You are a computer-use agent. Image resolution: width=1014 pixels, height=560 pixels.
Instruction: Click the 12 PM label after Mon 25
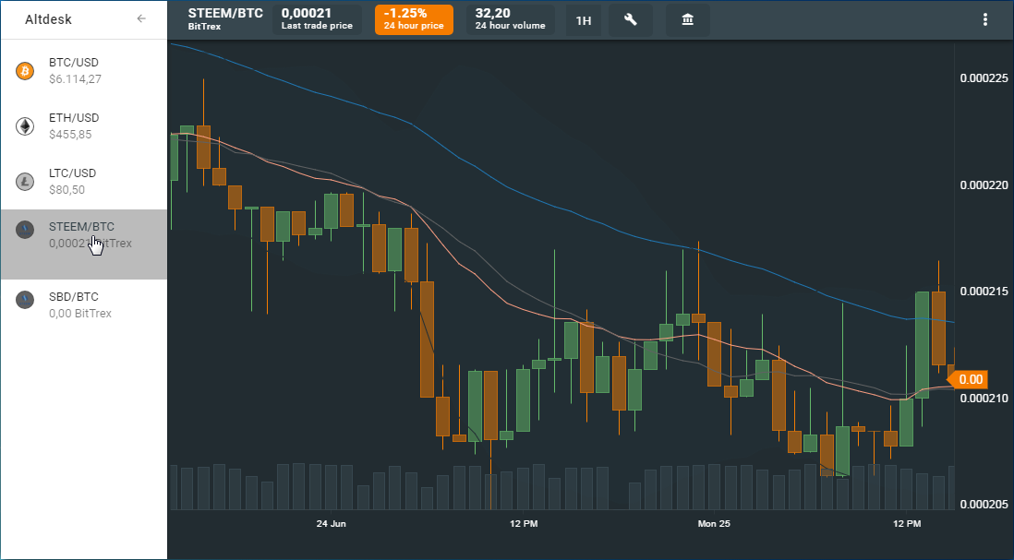pos(907,523)
